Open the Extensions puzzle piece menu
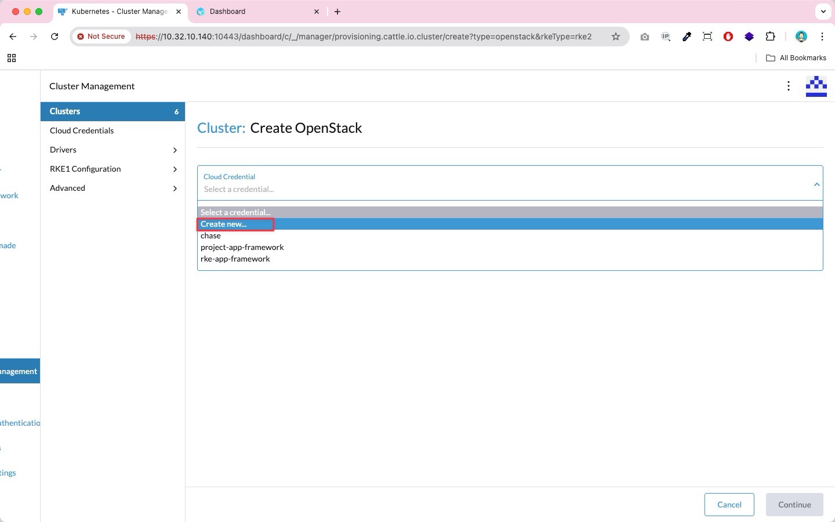This screenshot has width=835, height=522. coord(770,37)
